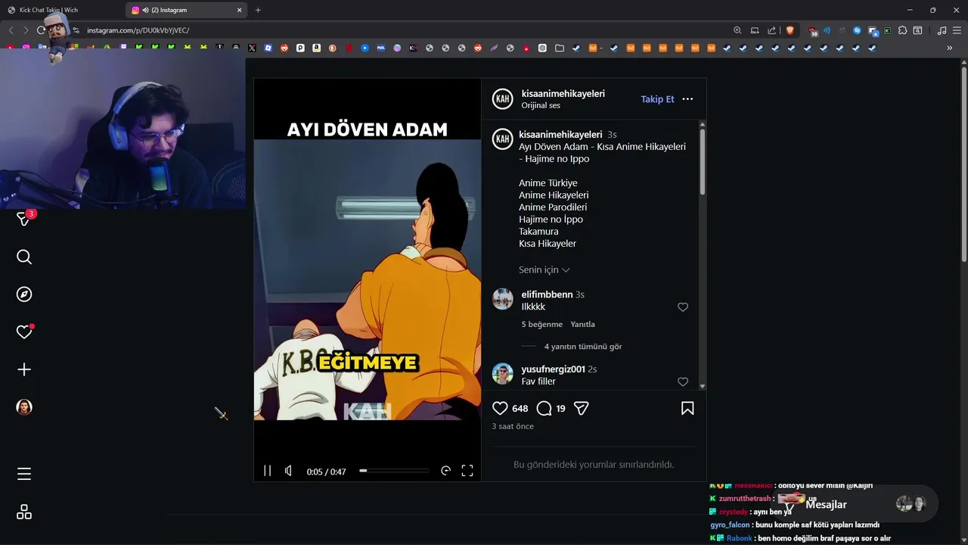Open the extensions puzzle piece menu
968x545 pixels.
pyautogui.click(x=902, y=30)
